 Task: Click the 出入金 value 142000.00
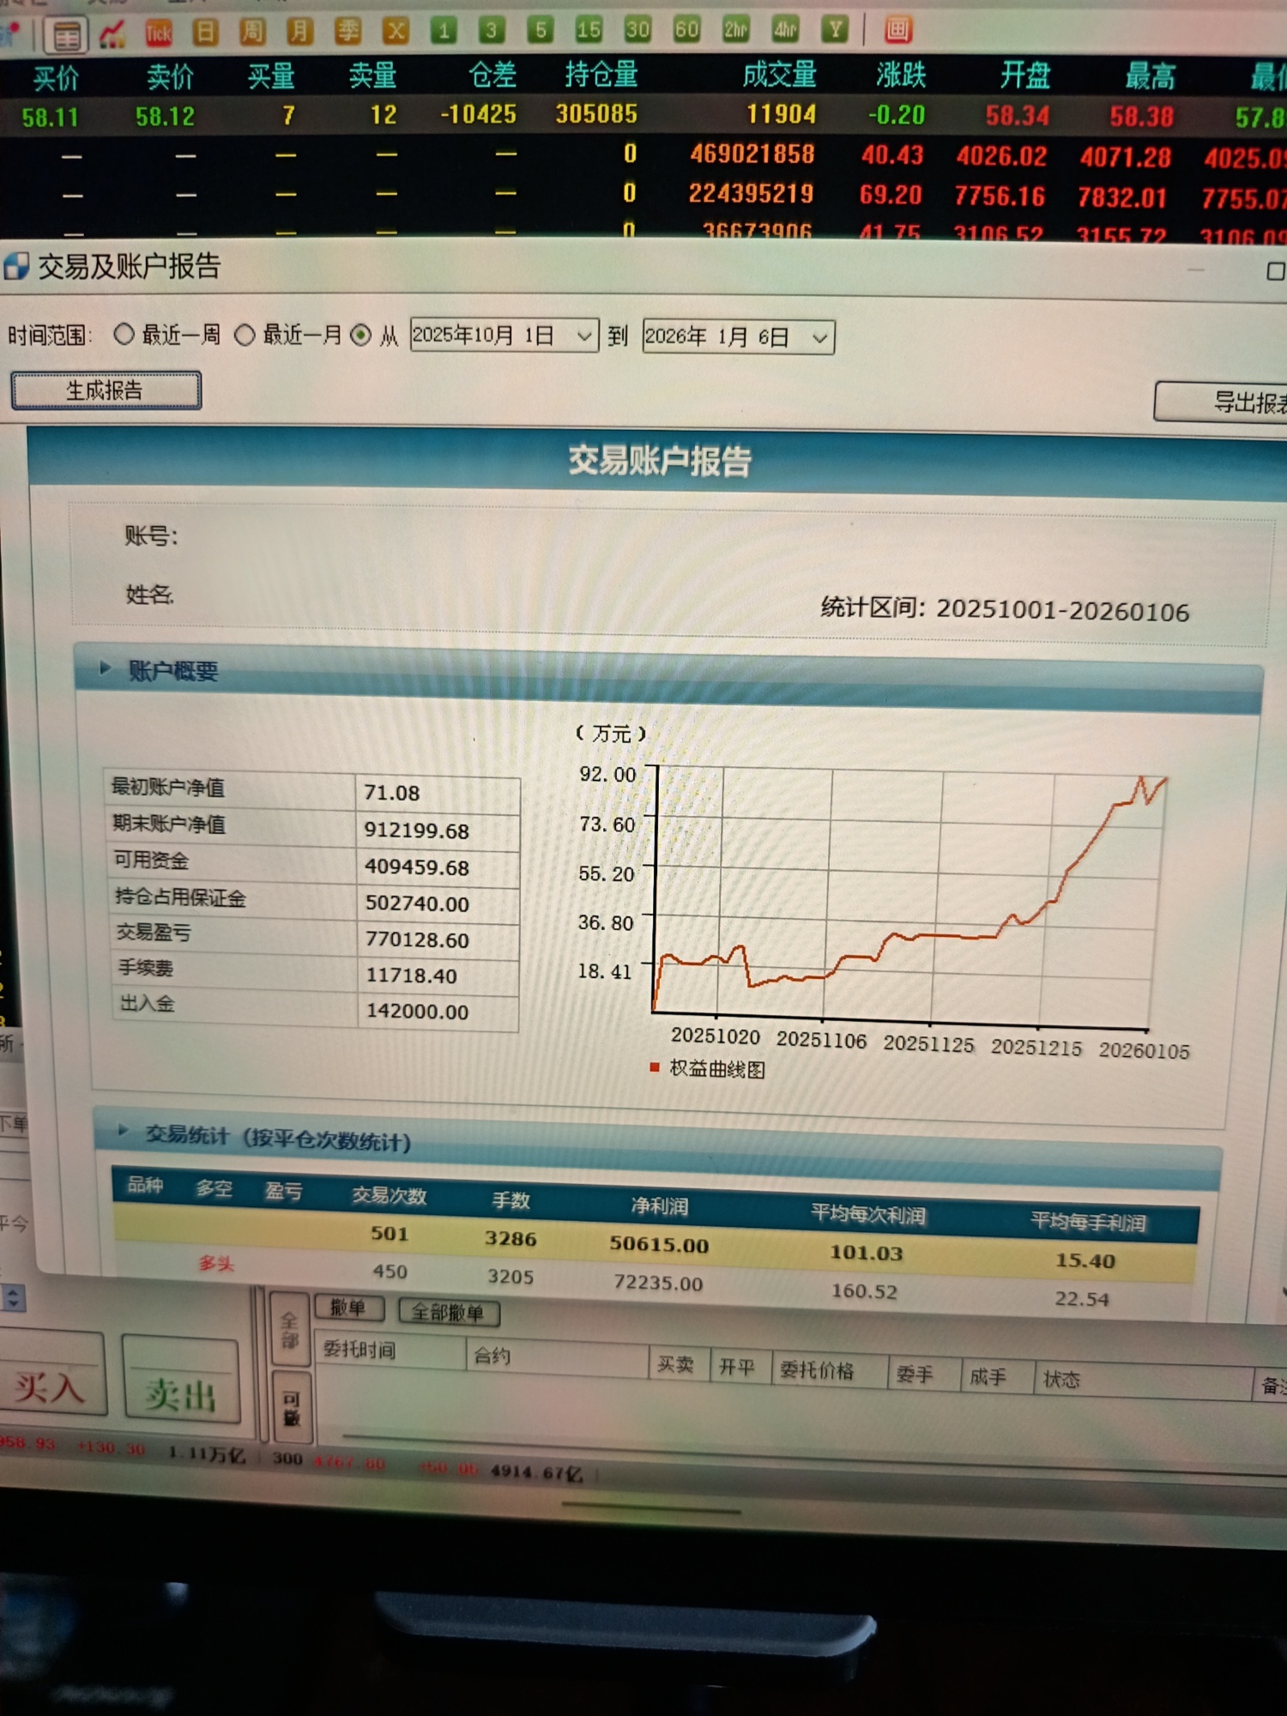418,1012
